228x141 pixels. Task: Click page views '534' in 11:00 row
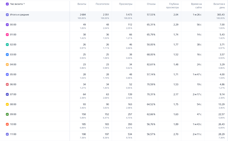[130, 134]
